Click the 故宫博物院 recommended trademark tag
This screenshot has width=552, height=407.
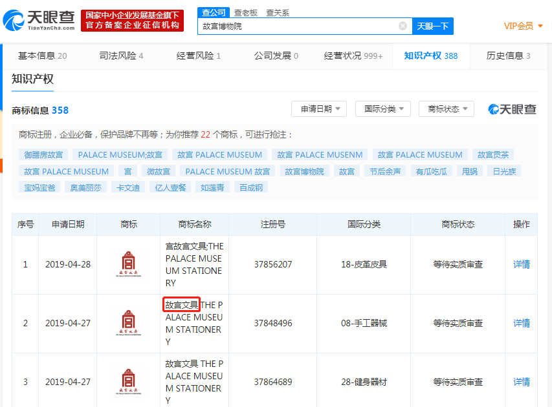point(304,171)
